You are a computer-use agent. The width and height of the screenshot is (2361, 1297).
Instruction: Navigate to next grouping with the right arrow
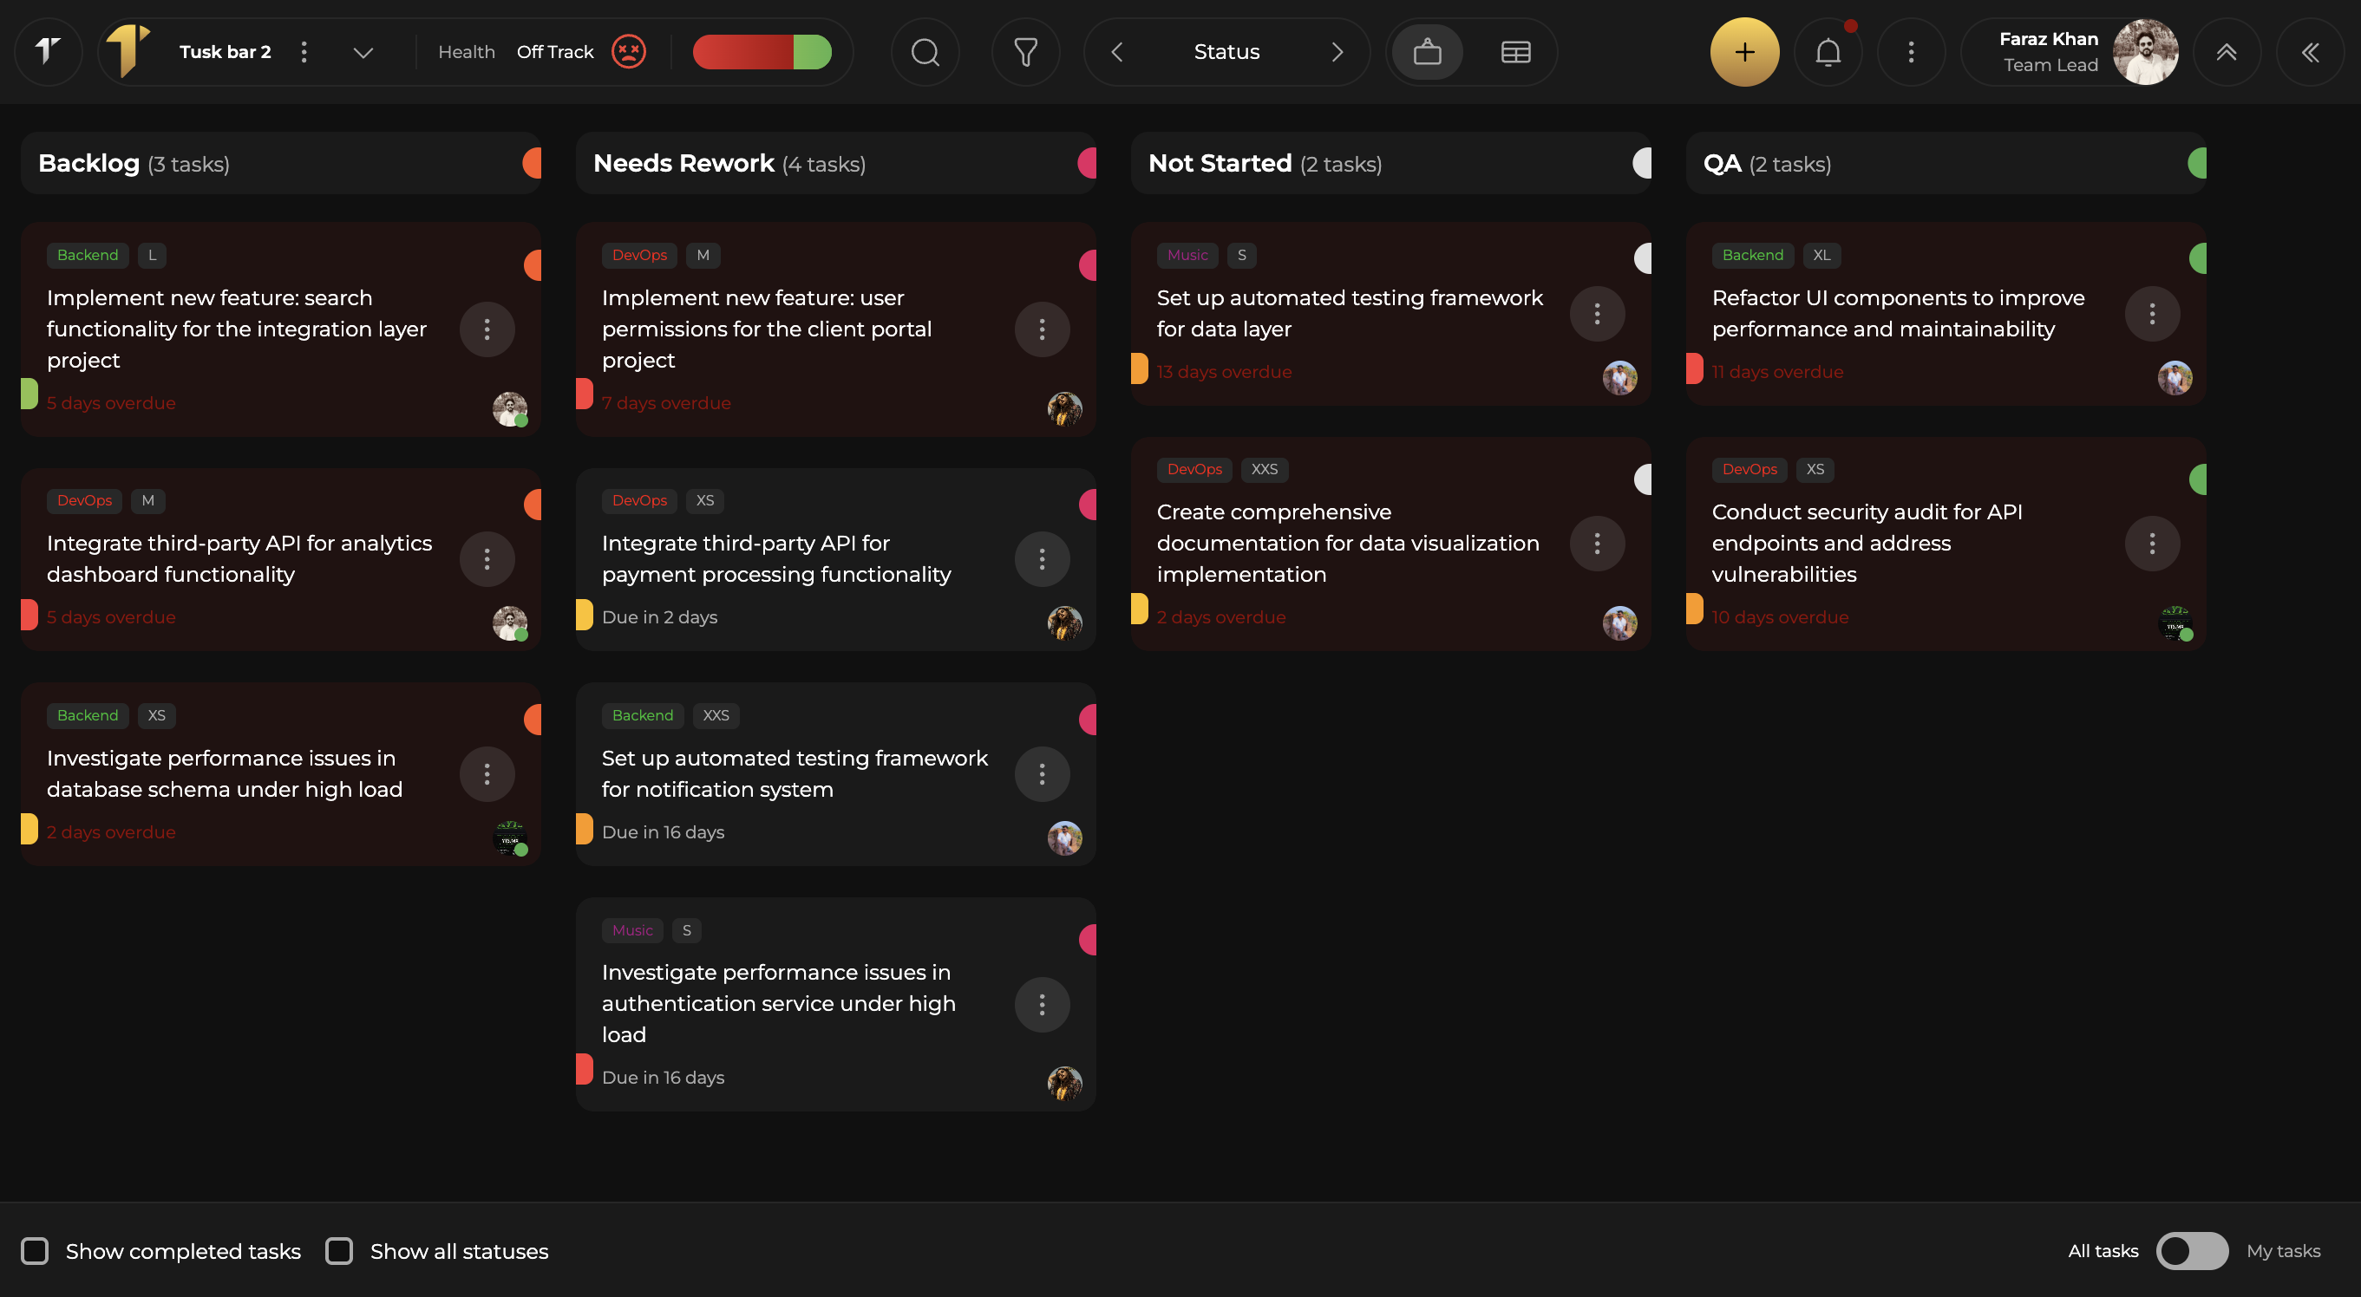pyautogui.click(x=1337, y=52)
